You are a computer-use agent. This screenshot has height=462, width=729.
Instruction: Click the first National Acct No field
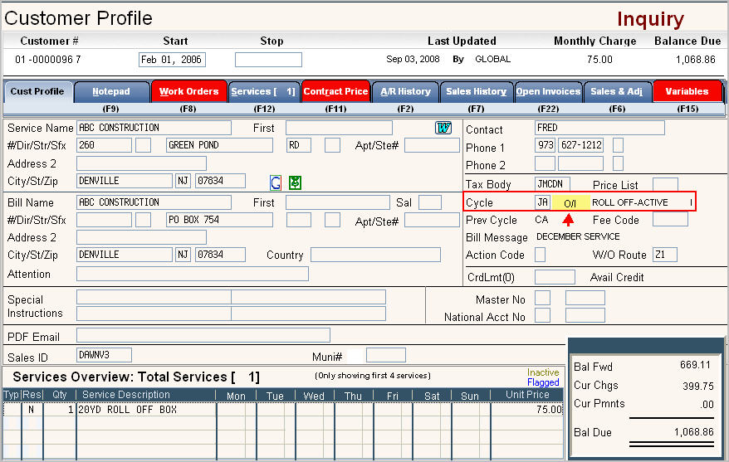(542, 315)
